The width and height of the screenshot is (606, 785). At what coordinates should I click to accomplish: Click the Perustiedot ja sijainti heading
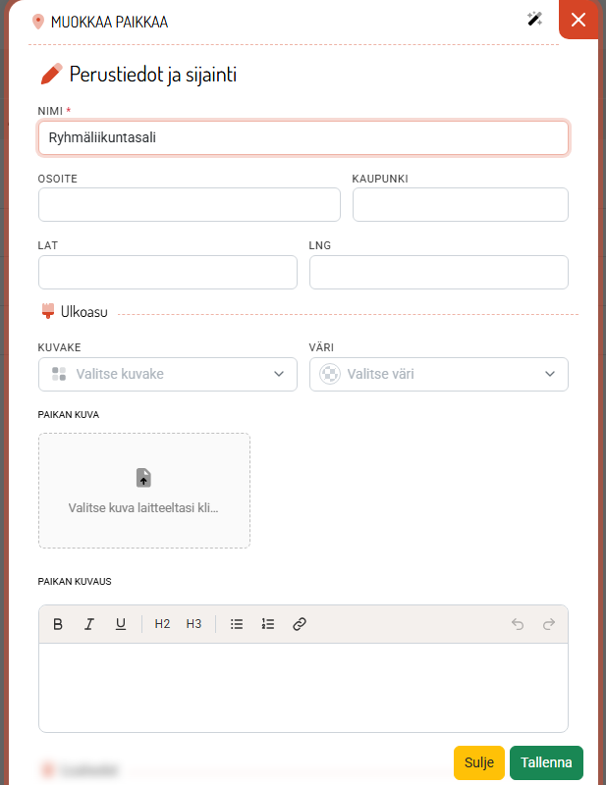coord(153,75)
